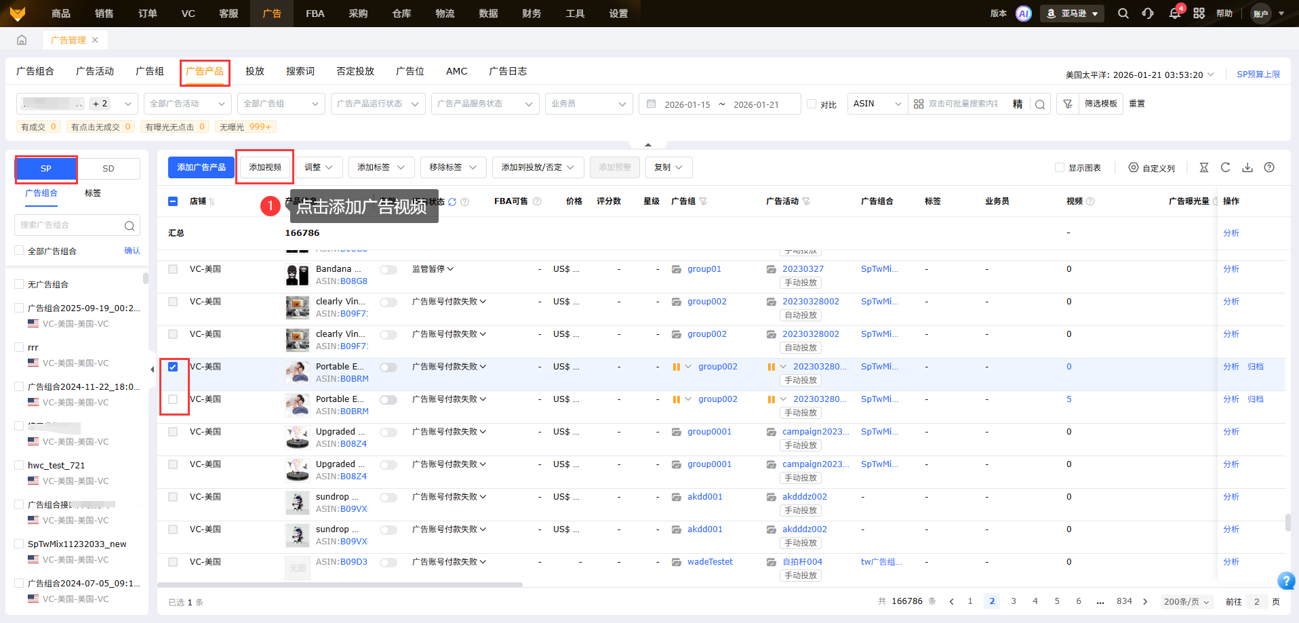The height and width of the screenshot is (623, 1299).
Task: Click the 添加广告产品 button
Action: [201, 167]
